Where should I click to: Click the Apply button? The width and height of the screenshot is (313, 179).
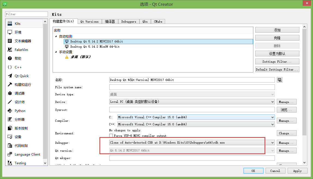[297, 171]
